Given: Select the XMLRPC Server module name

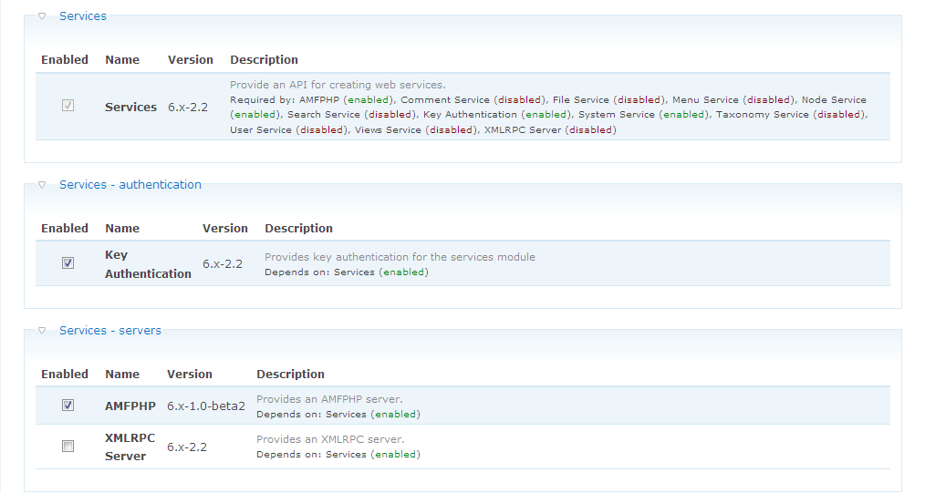Looking at the screenshot, I should (130, 447).
